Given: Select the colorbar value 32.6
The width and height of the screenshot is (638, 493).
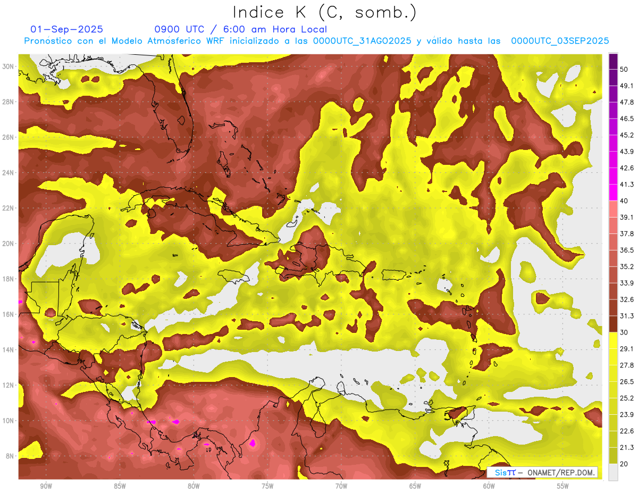Looking at the screenshot, I should 627,299.
